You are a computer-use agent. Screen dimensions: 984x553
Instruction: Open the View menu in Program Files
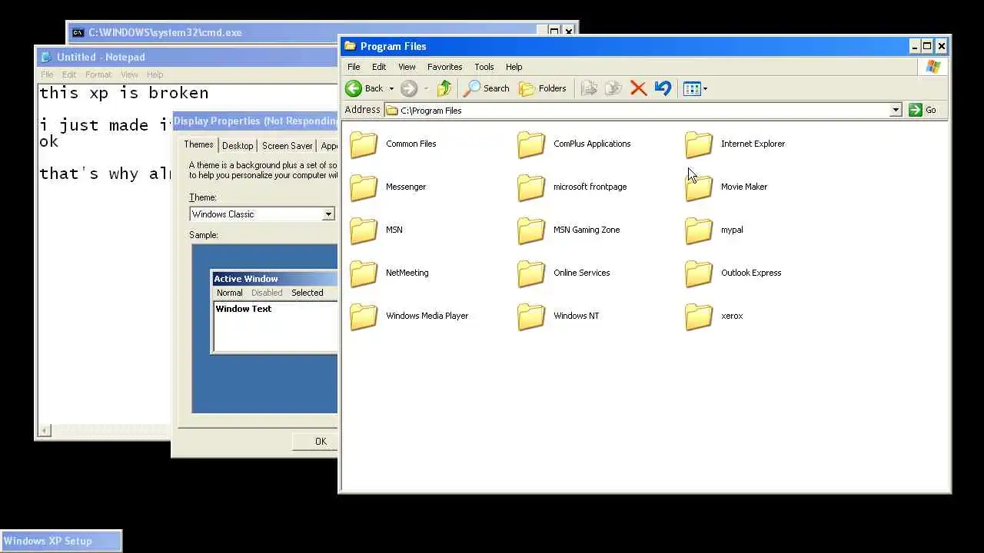tap(407, 67)
